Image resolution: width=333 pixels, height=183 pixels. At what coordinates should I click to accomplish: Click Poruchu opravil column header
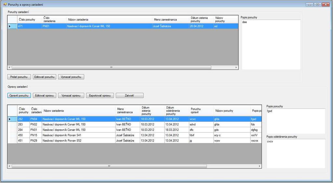coord(201,111)
